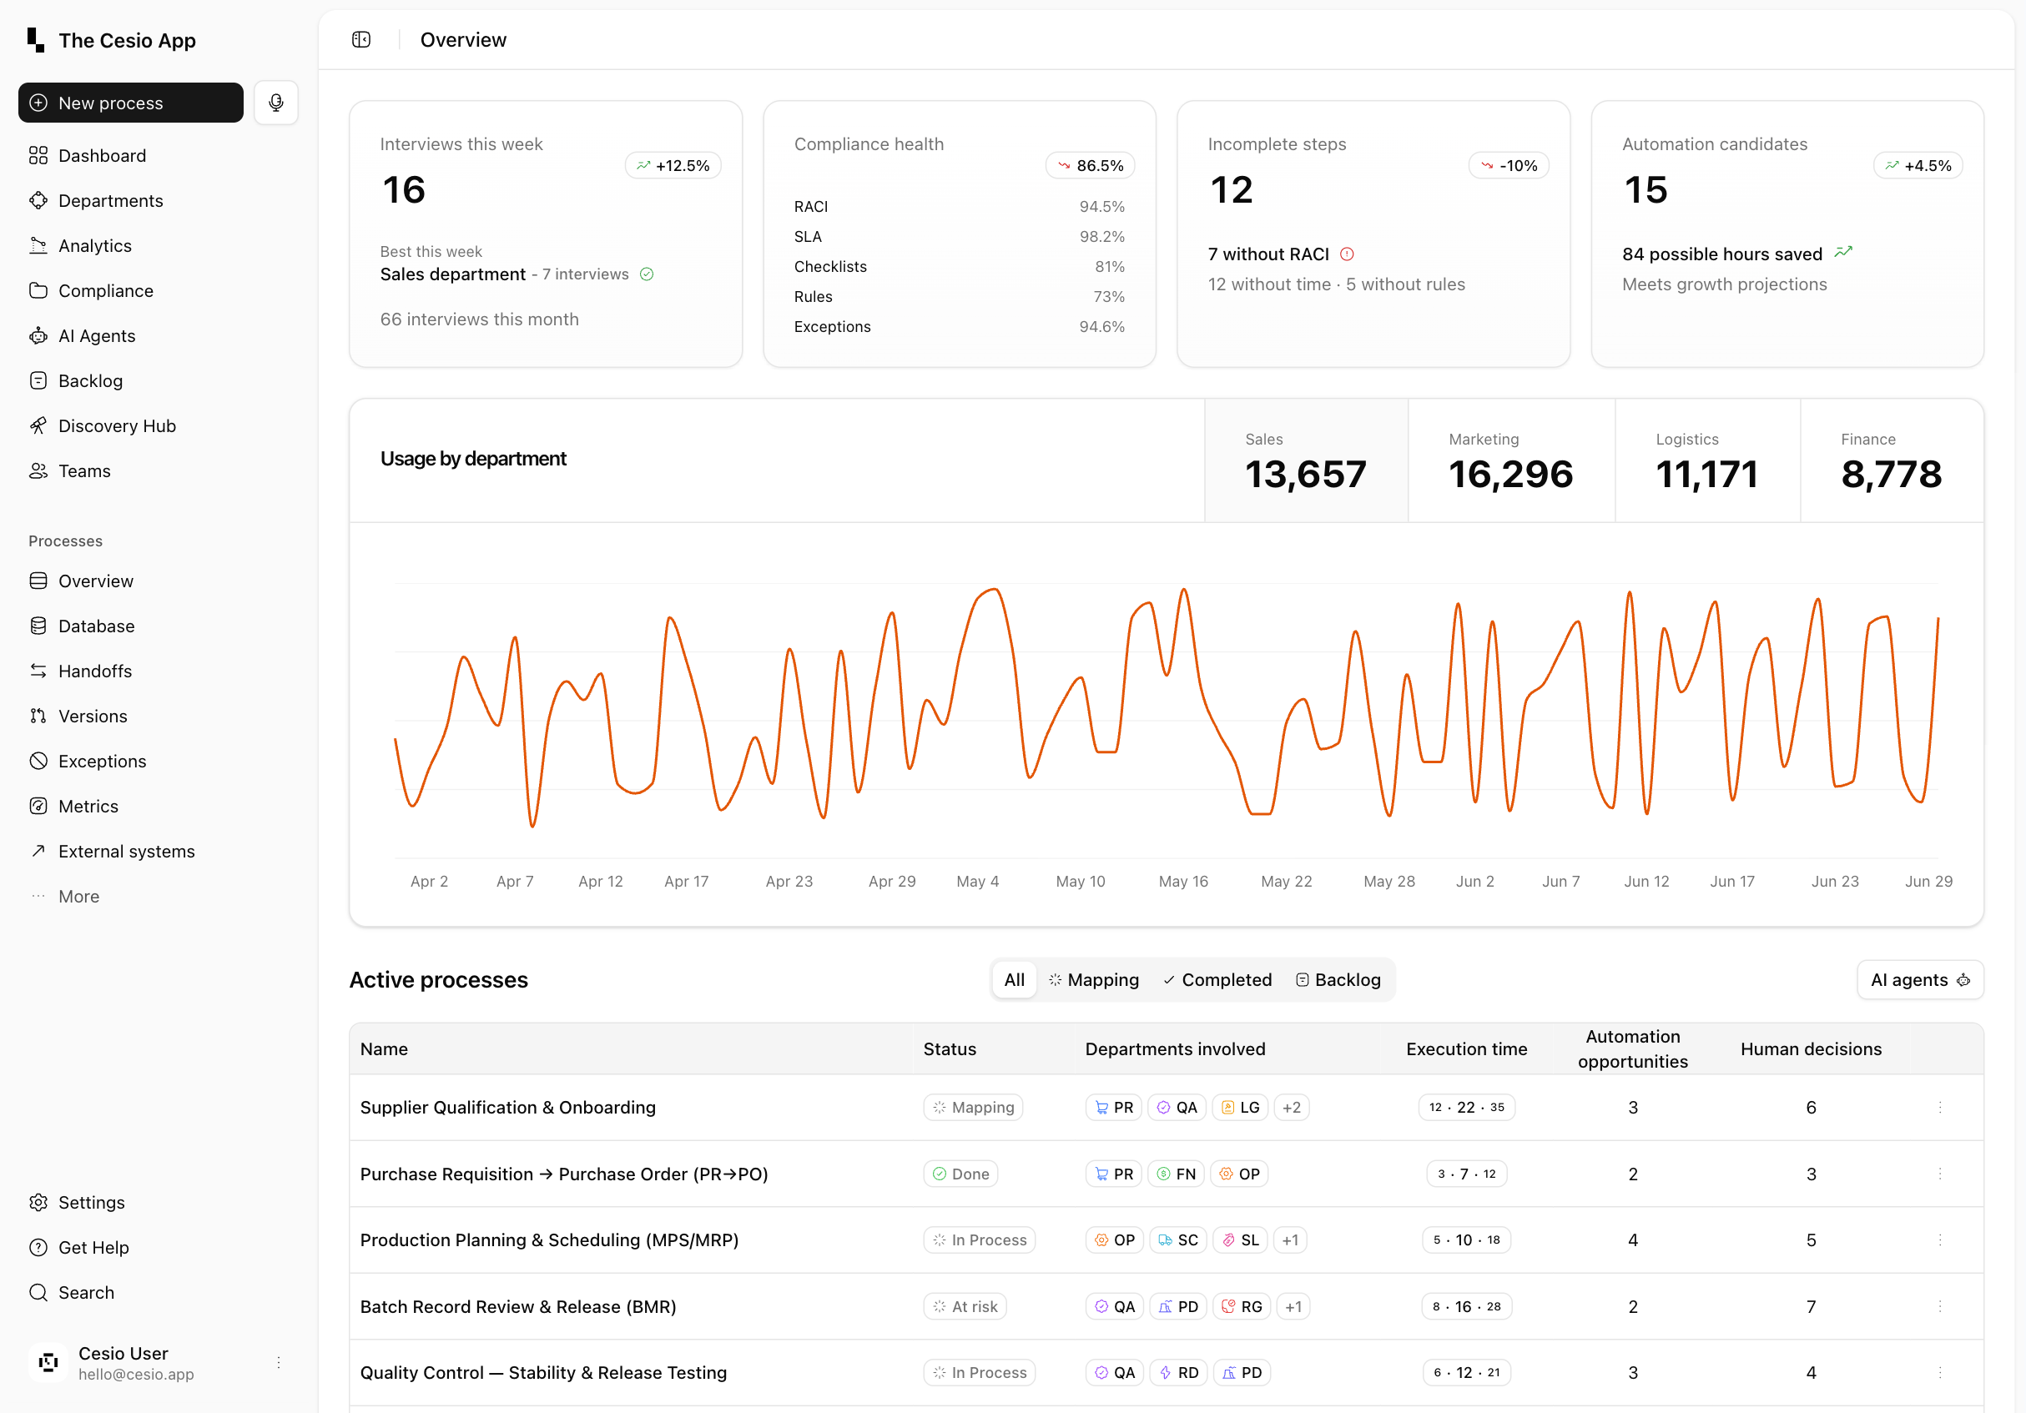Toggle the Backlog filter pill
Screen dimensions: 2026x1413
coord(1338,979)
